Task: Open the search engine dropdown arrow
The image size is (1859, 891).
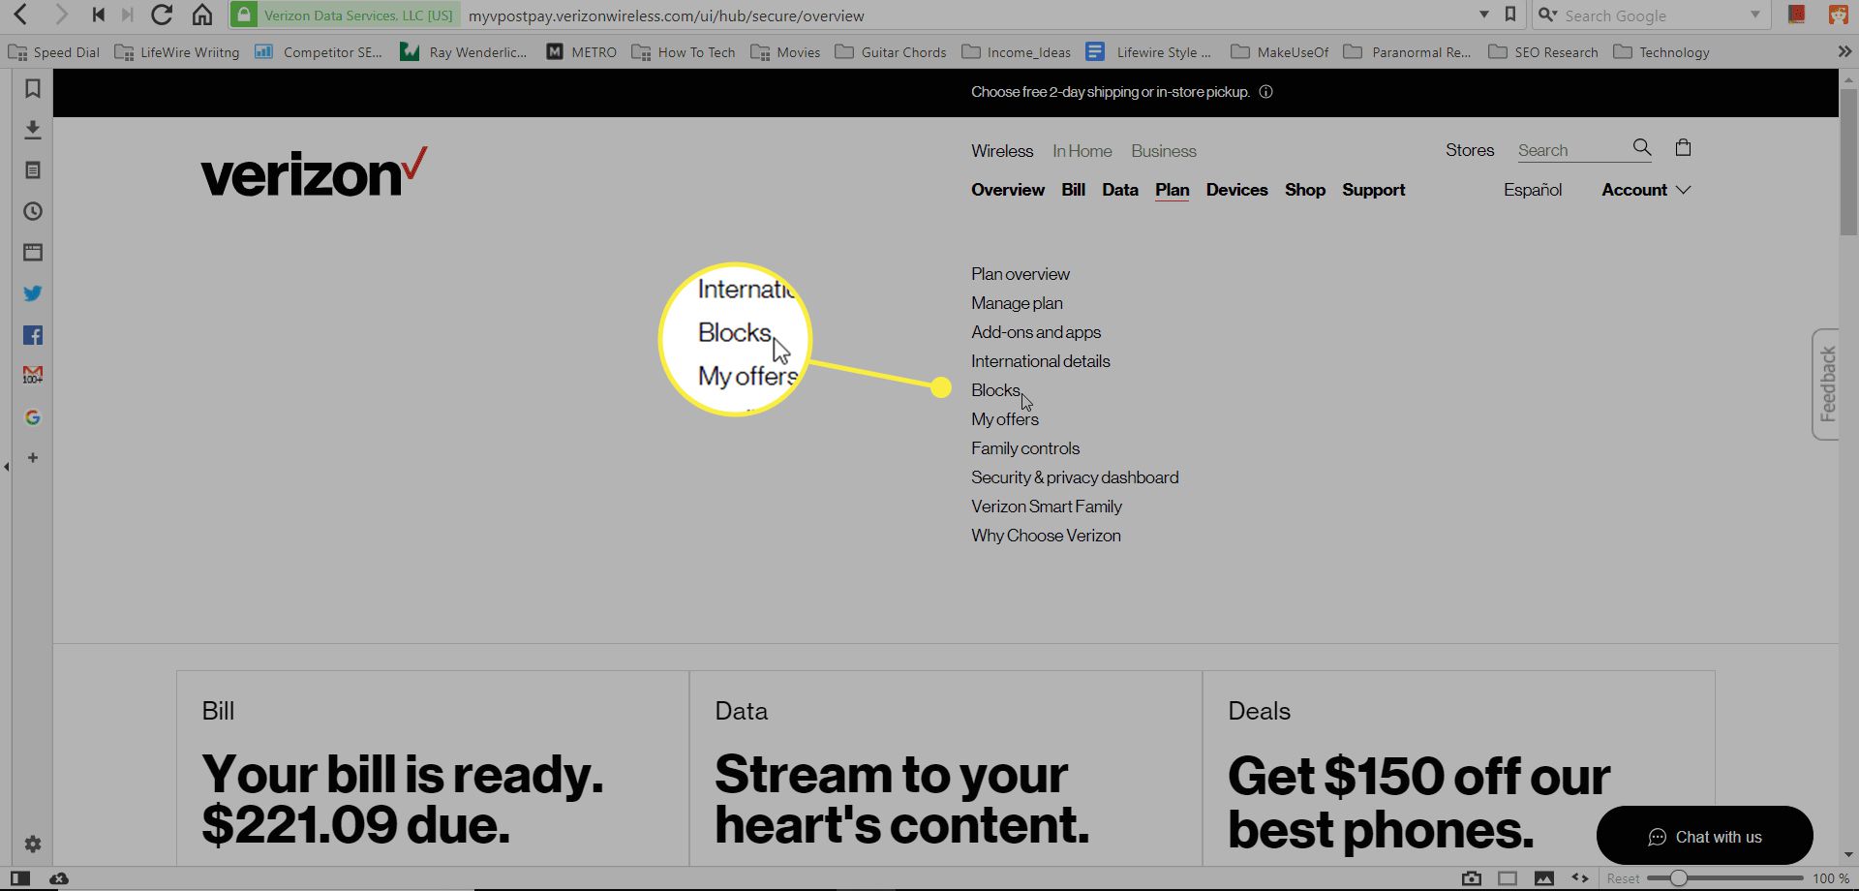Action: click(x=1755, y=15)
